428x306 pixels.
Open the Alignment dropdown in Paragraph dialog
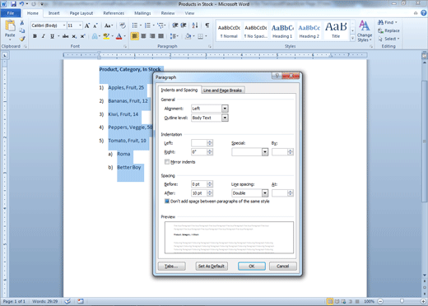[x=225, y=109]
